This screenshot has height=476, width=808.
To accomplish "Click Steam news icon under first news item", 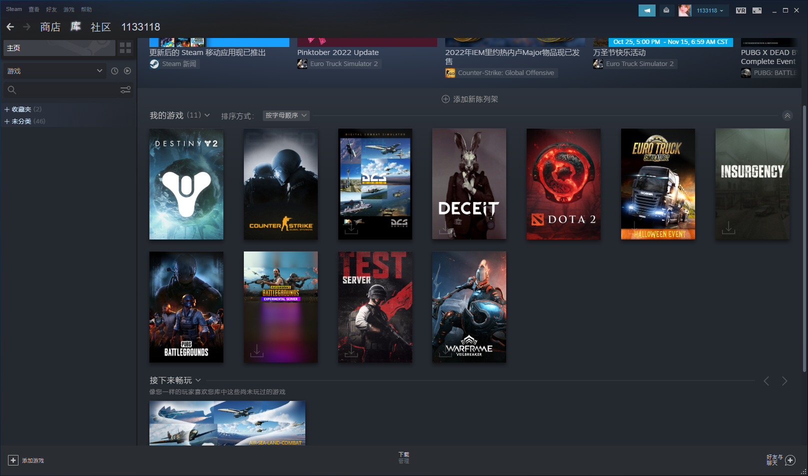I will 154,64.
